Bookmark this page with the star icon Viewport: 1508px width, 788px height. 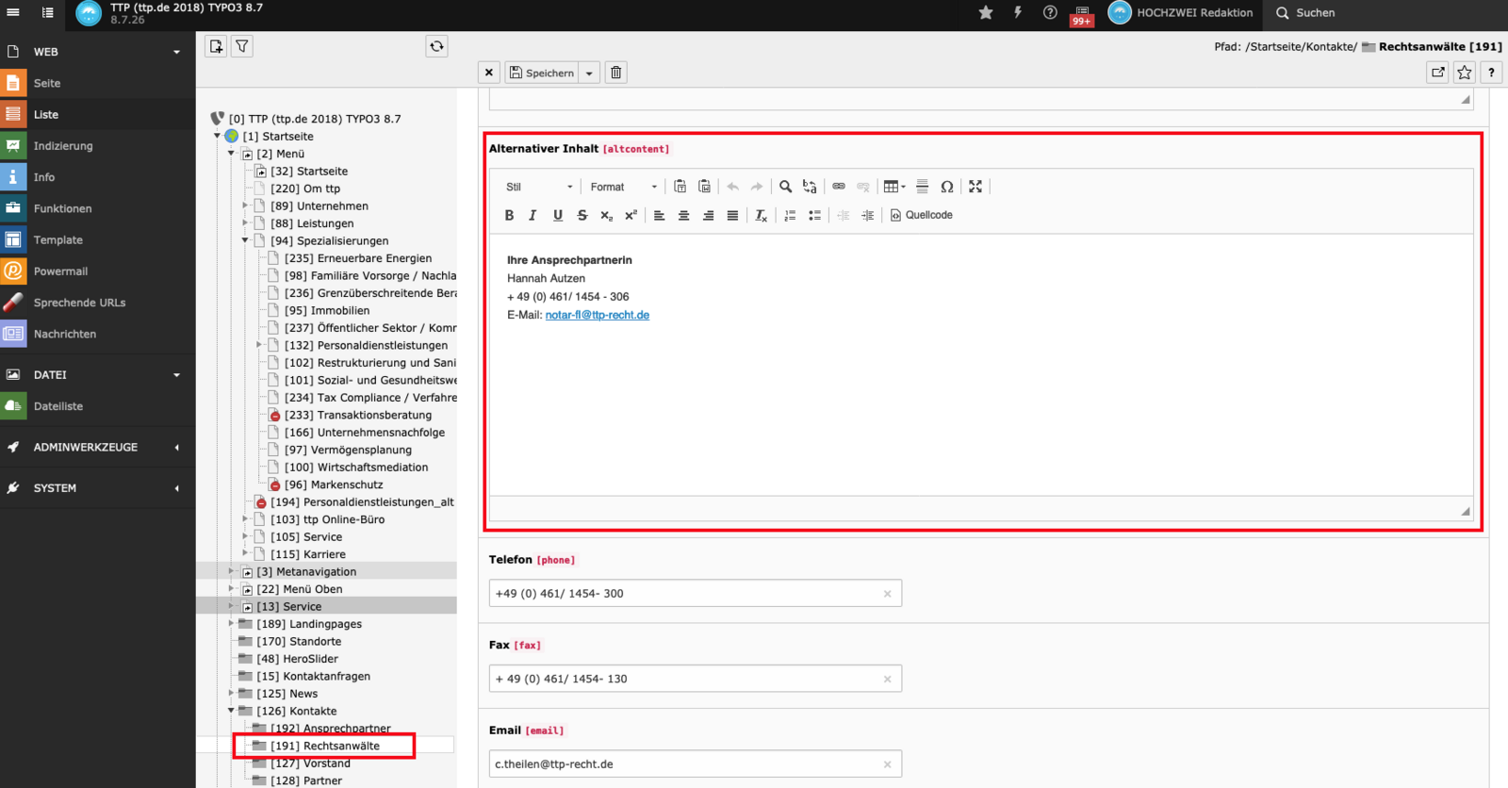click(x=1464, y=73)
